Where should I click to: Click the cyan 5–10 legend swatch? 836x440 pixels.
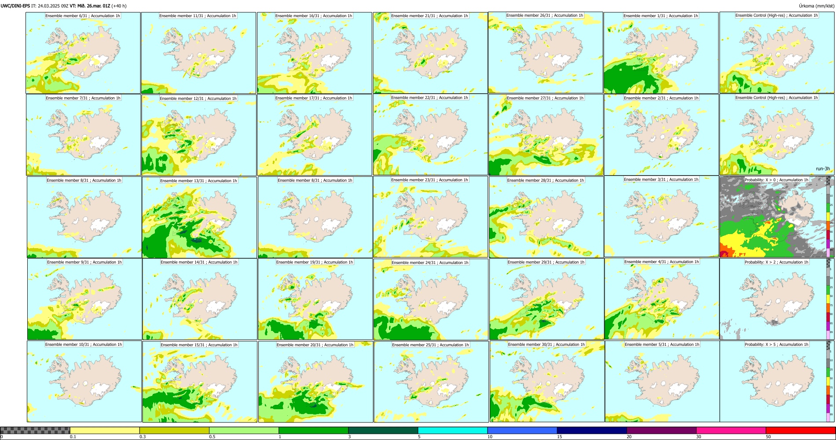coord(452,430)
